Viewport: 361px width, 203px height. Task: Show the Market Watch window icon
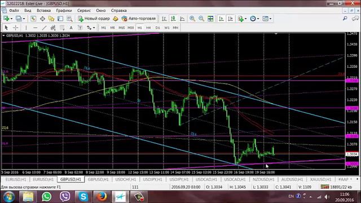point(33,19)
